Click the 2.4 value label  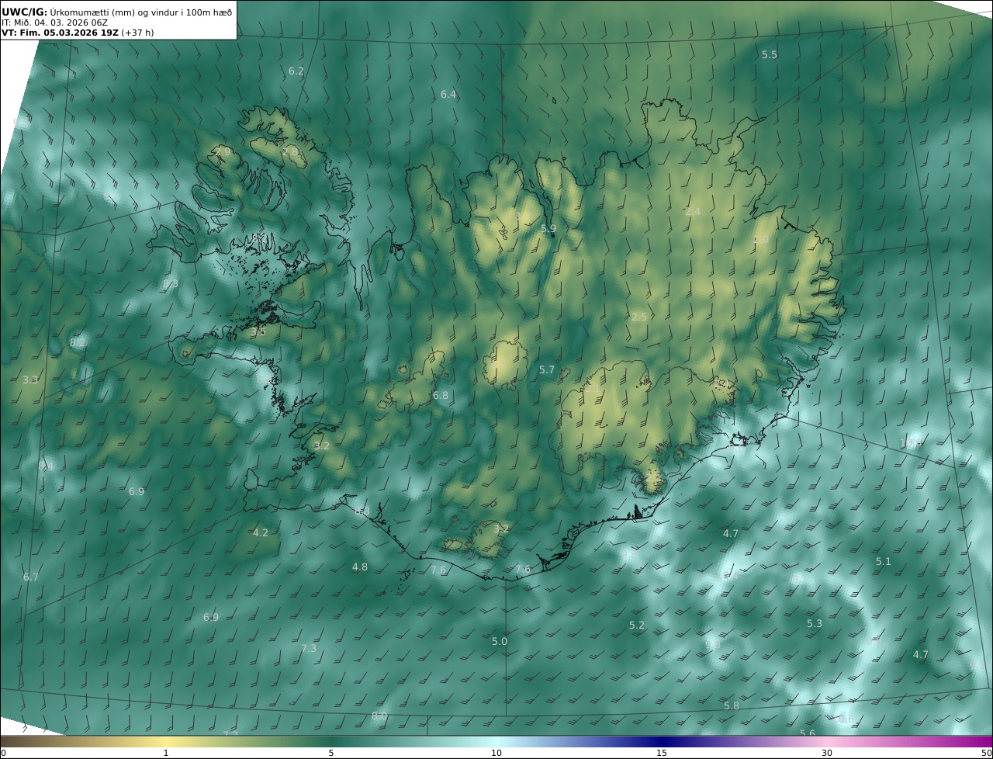[693, 211]
